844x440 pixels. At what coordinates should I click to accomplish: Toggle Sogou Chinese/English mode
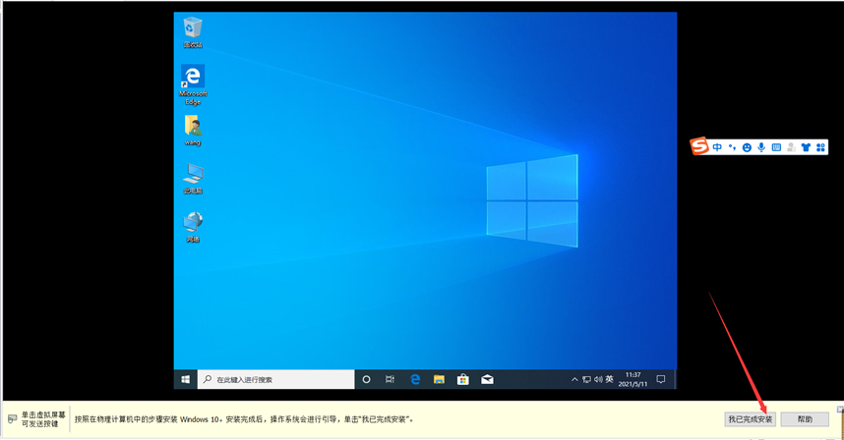tap(717, 147)
